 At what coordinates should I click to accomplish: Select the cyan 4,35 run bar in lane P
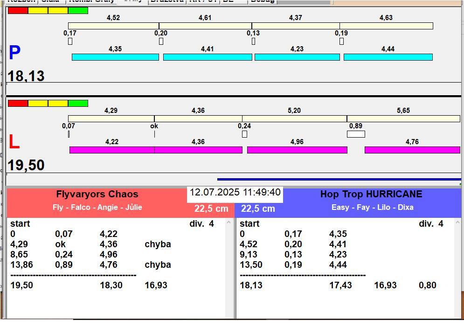(115, 57)
